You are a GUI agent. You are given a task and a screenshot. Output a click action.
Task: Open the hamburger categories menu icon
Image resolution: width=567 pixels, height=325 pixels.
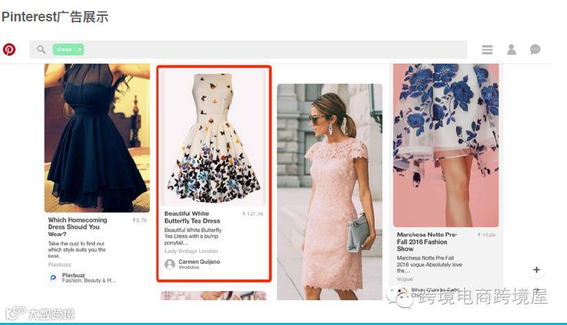(x=487, y=50)
